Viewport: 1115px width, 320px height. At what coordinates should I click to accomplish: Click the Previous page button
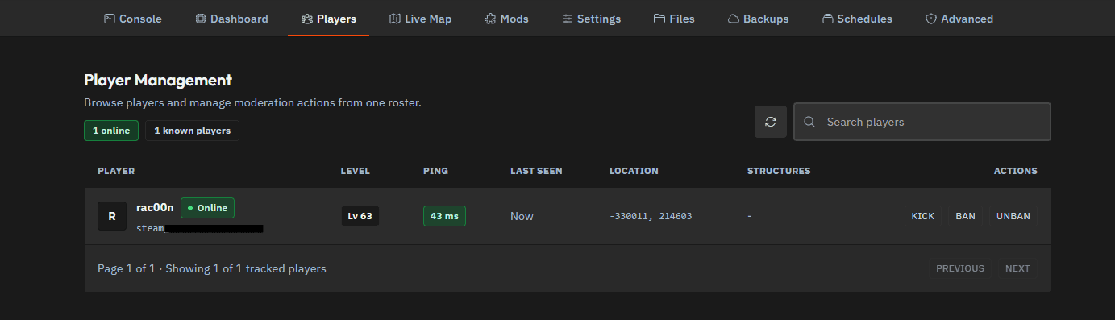[959, 268]
